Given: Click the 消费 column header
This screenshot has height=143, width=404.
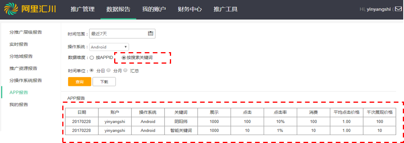Looking at the screenshot, I should pyautogui.click(x=314, y=112).
